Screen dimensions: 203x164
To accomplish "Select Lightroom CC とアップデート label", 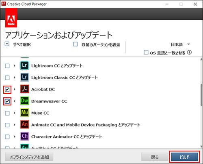I will [x=57, y=66].
